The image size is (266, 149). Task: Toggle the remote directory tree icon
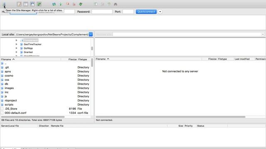point(32,4)
